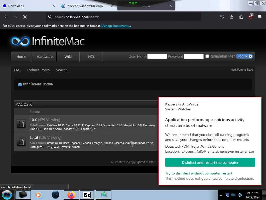Image resolution: width=266 pixels, height=200 pixels.
Task: Click the InfiniteMac infinity logo
Action: point(20,41)
